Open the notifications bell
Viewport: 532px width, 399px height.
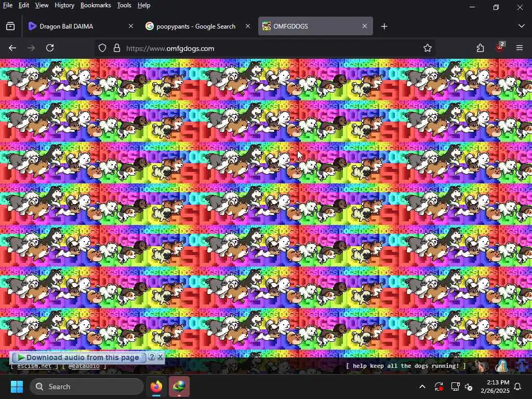point(518,387)
